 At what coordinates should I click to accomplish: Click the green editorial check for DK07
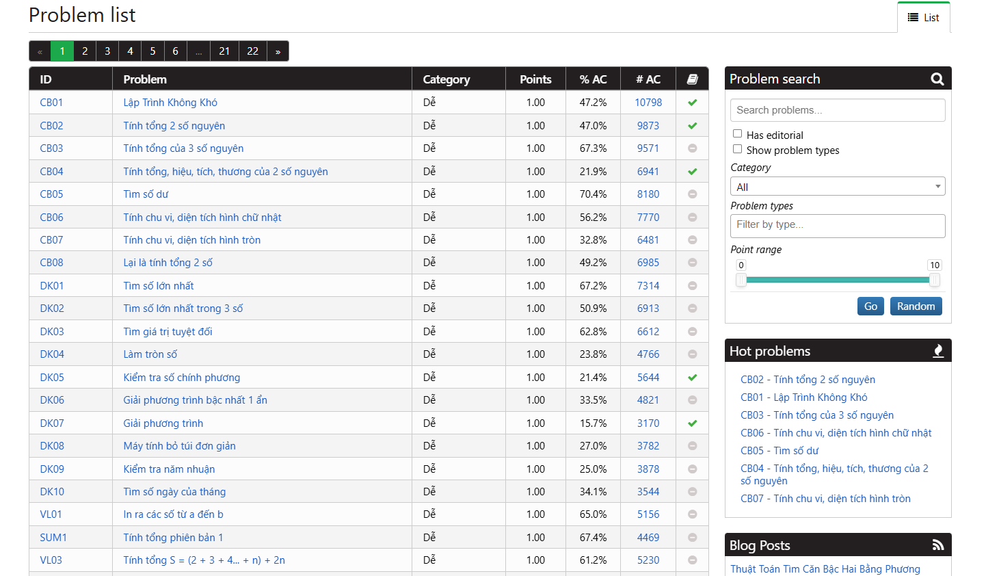coord(692,423)
